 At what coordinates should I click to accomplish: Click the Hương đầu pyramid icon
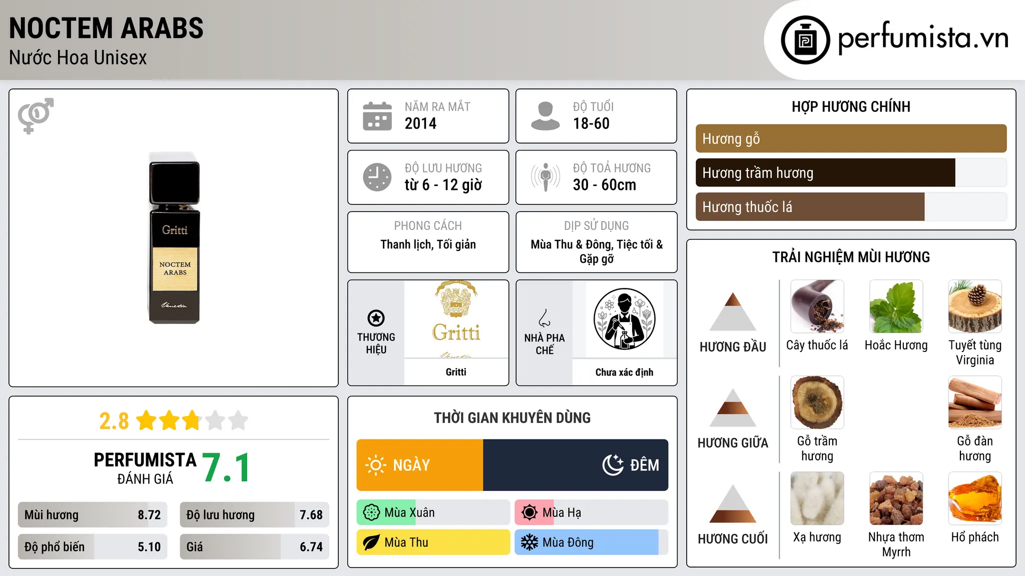click(733, 311)
